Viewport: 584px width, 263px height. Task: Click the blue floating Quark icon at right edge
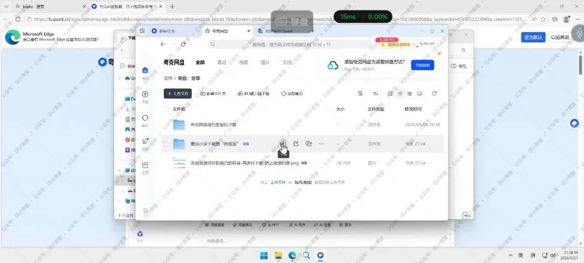click(575, 123)
